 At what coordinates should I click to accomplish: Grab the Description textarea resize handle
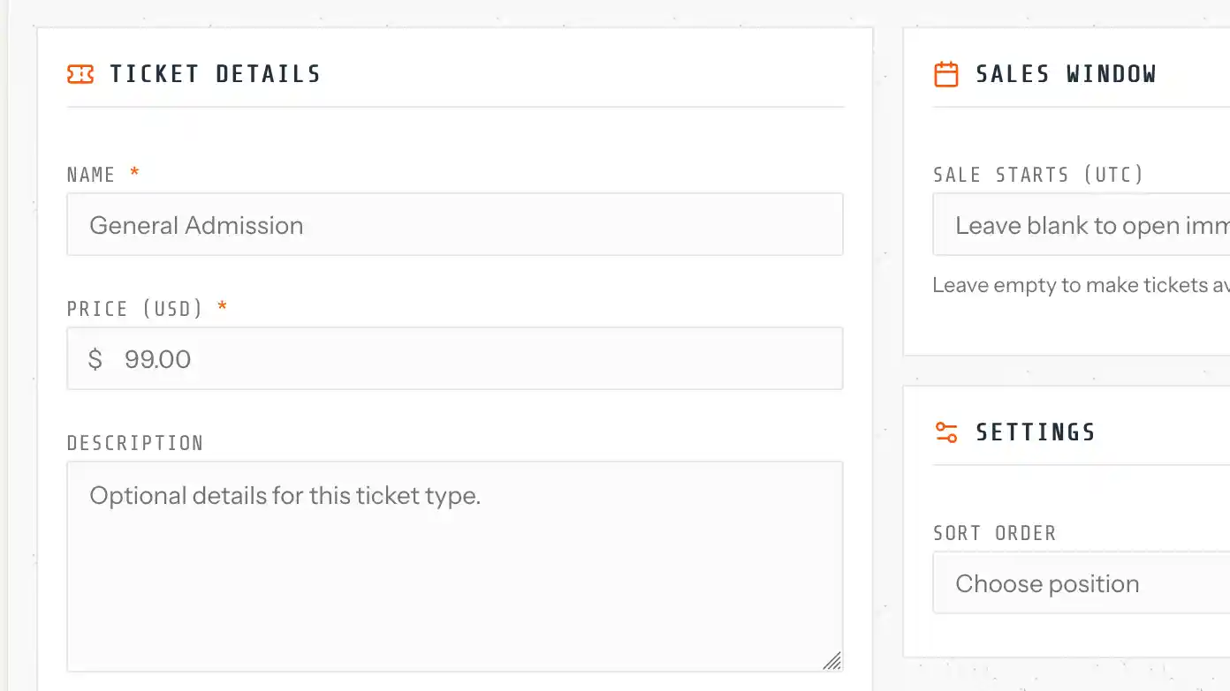point(832,661)
